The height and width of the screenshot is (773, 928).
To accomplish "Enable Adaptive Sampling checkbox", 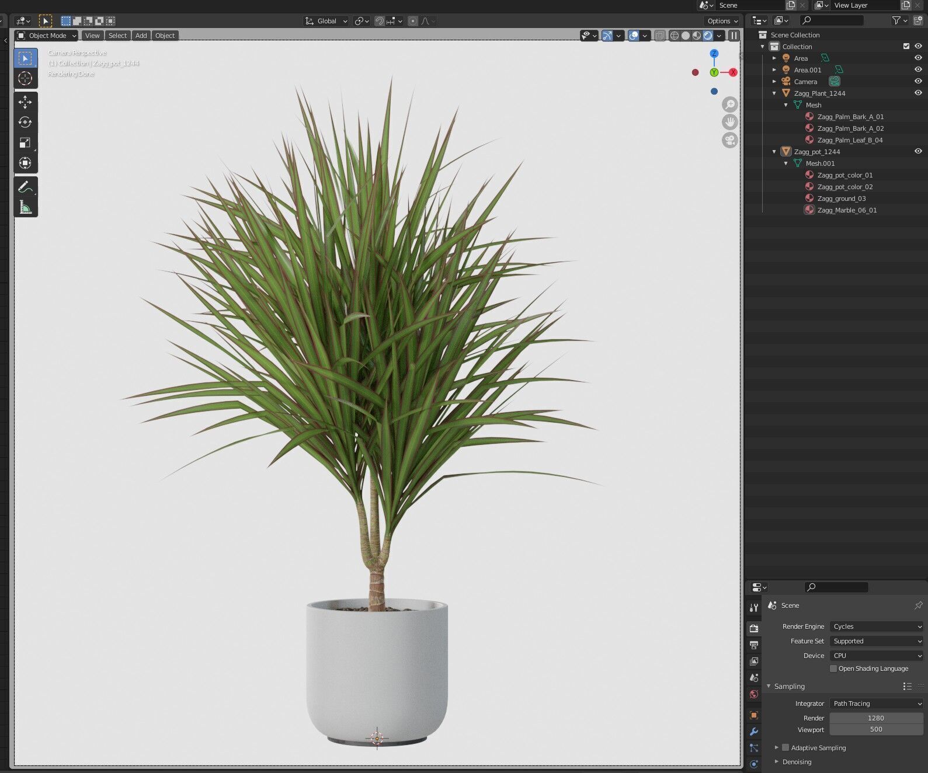I will click(x=786, y=748).
